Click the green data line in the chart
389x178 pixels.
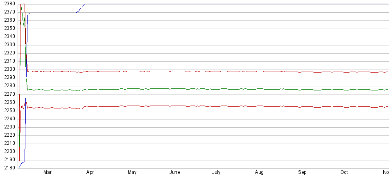(x=205, y=89)
